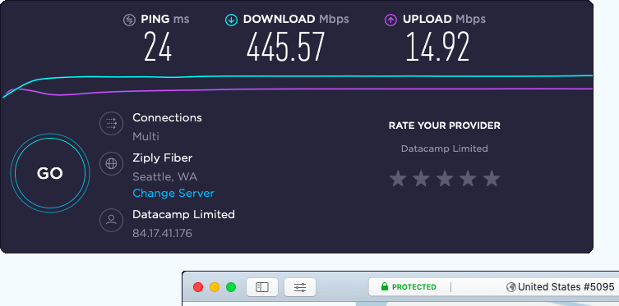The image size is (619, 306).
Task: Click Datacamp Limited under Rate Your Provider
Action: (445, 148)
